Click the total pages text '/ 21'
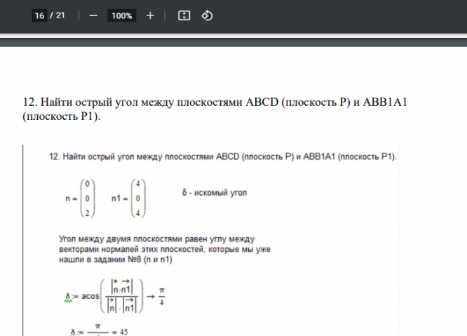This screenshot has width=467, height=336. 57,15
